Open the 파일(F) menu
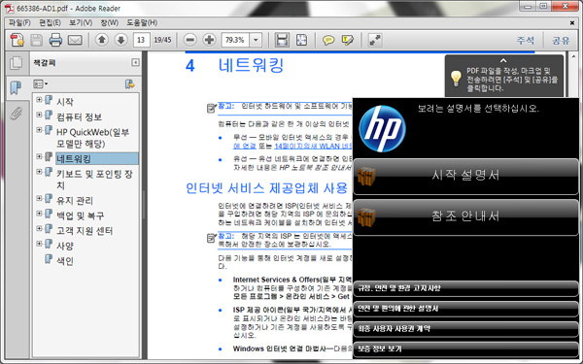The image size is (583, 364). click(x=19, y=22)
